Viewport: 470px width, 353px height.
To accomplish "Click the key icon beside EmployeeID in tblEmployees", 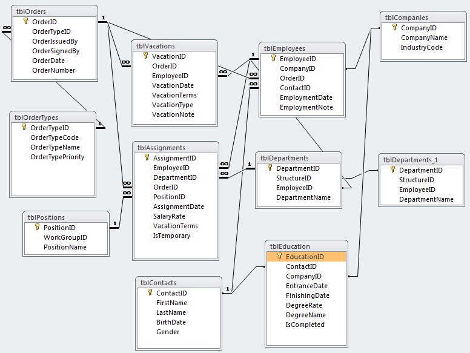I will coord(273,58).
